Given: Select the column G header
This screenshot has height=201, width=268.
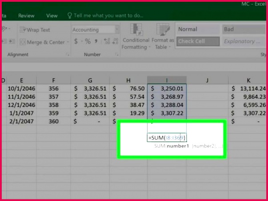Looking at the screenshot, I should point(90,80).
